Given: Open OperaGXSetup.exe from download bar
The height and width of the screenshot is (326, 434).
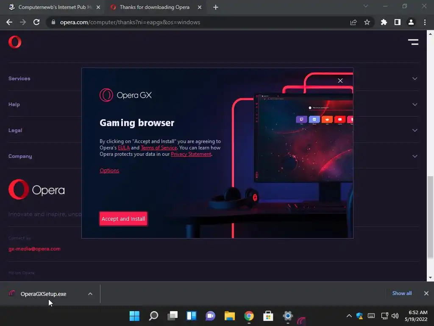Looking at the screenshot, I should (x=44, y=294).
